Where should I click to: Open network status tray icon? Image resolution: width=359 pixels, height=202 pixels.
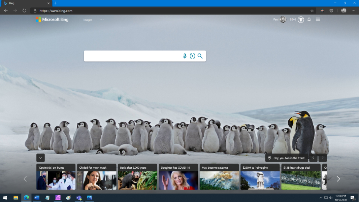[x=326, y=198]
